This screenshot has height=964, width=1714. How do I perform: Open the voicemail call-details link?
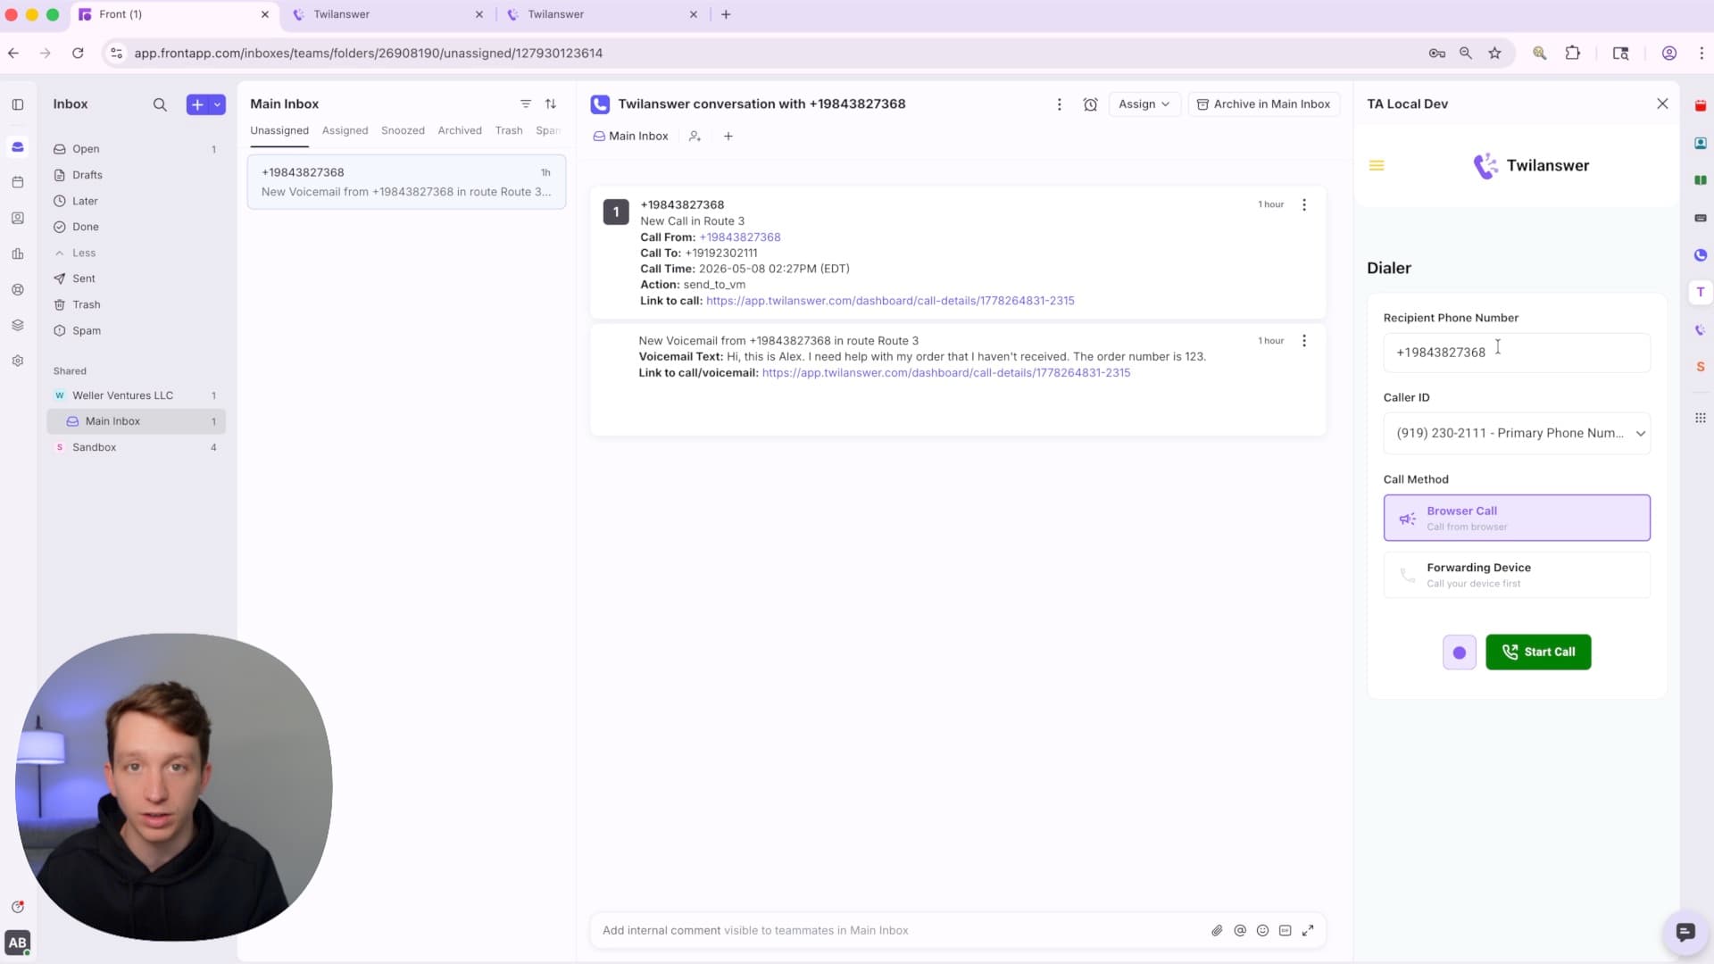pos(946,373)
